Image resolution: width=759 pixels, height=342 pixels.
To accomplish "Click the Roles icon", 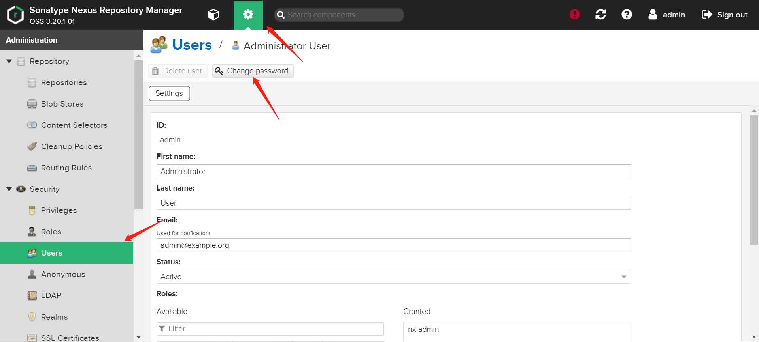I will pos(32,232).
